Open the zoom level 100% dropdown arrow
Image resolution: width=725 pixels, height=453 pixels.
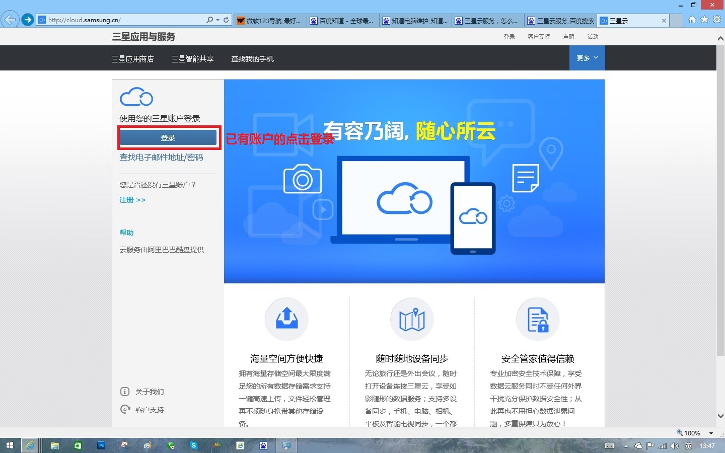(711, 433)
